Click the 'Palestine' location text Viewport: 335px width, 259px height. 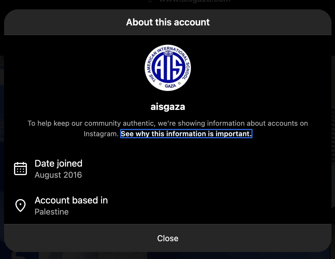point(51,212)
